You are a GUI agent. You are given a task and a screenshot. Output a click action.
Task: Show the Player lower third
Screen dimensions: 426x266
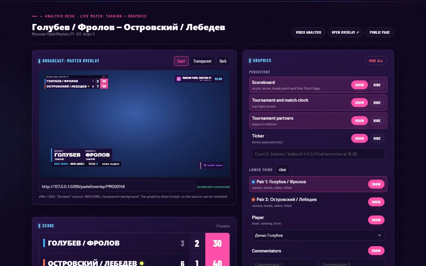pyautogui.click(x=376, y=220)
